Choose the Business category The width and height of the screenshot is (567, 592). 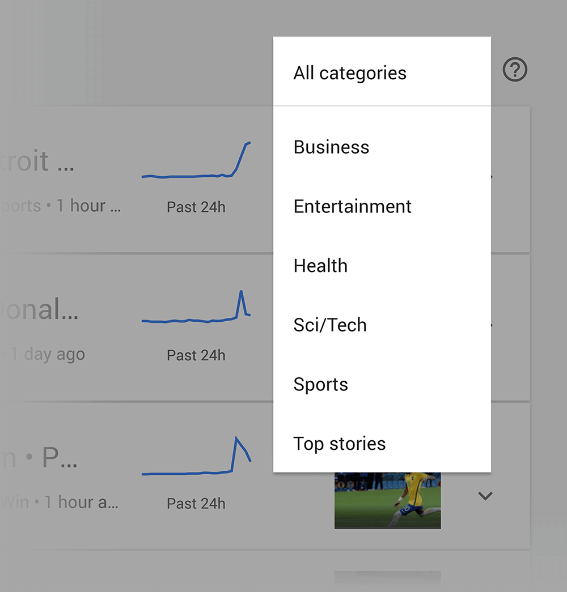coord(382,147)
